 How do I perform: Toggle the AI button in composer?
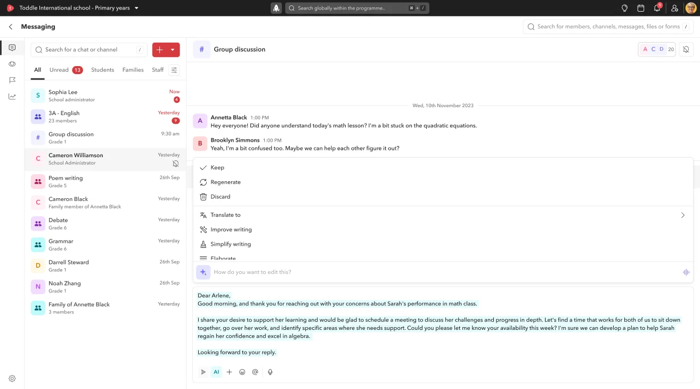point(216,372)
